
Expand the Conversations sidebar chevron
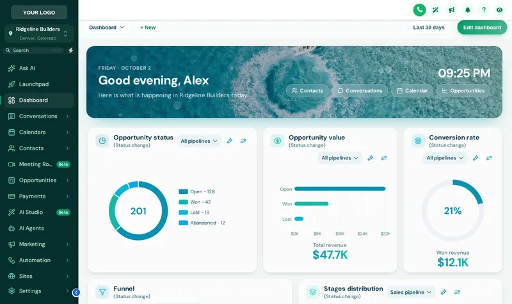coord(68,116)
